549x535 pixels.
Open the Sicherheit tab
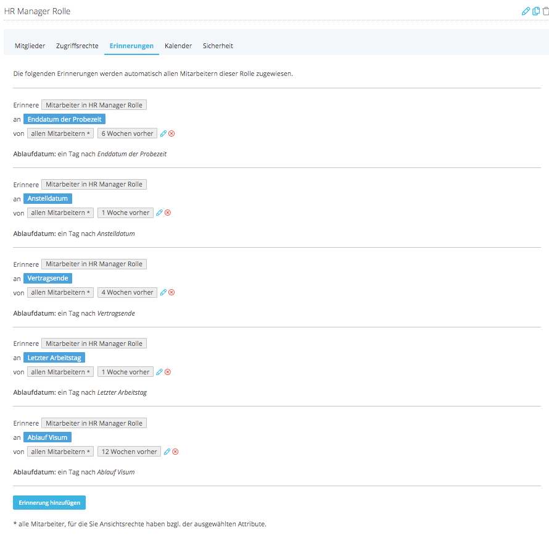(x=218, y=46)
